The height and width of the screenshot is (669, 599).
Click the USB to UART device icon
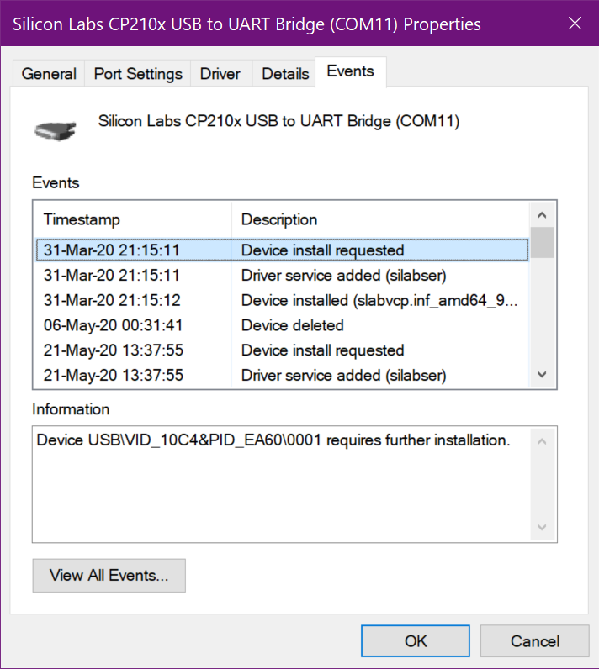click(56, 130)
